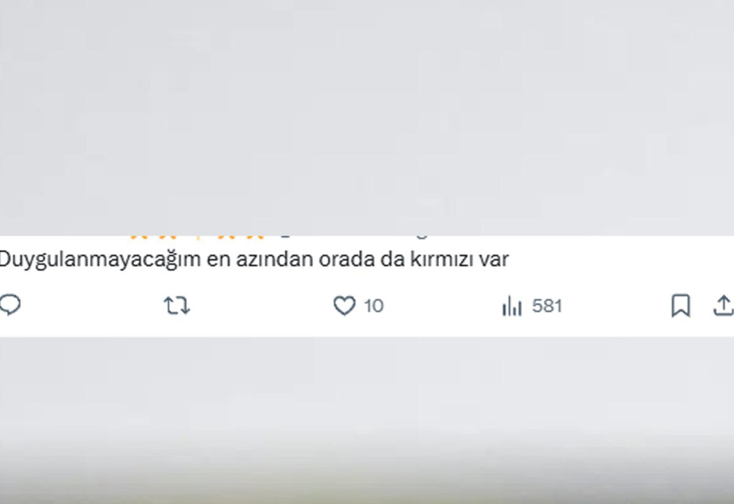Image resolution: width=734 pixels, height=504 pixels.
Task: Click the like count showing 10
Action: coord(374,306)
